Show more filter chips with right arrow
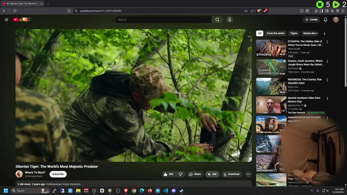The width and height of the screenshot is (347, 195). 324,34
